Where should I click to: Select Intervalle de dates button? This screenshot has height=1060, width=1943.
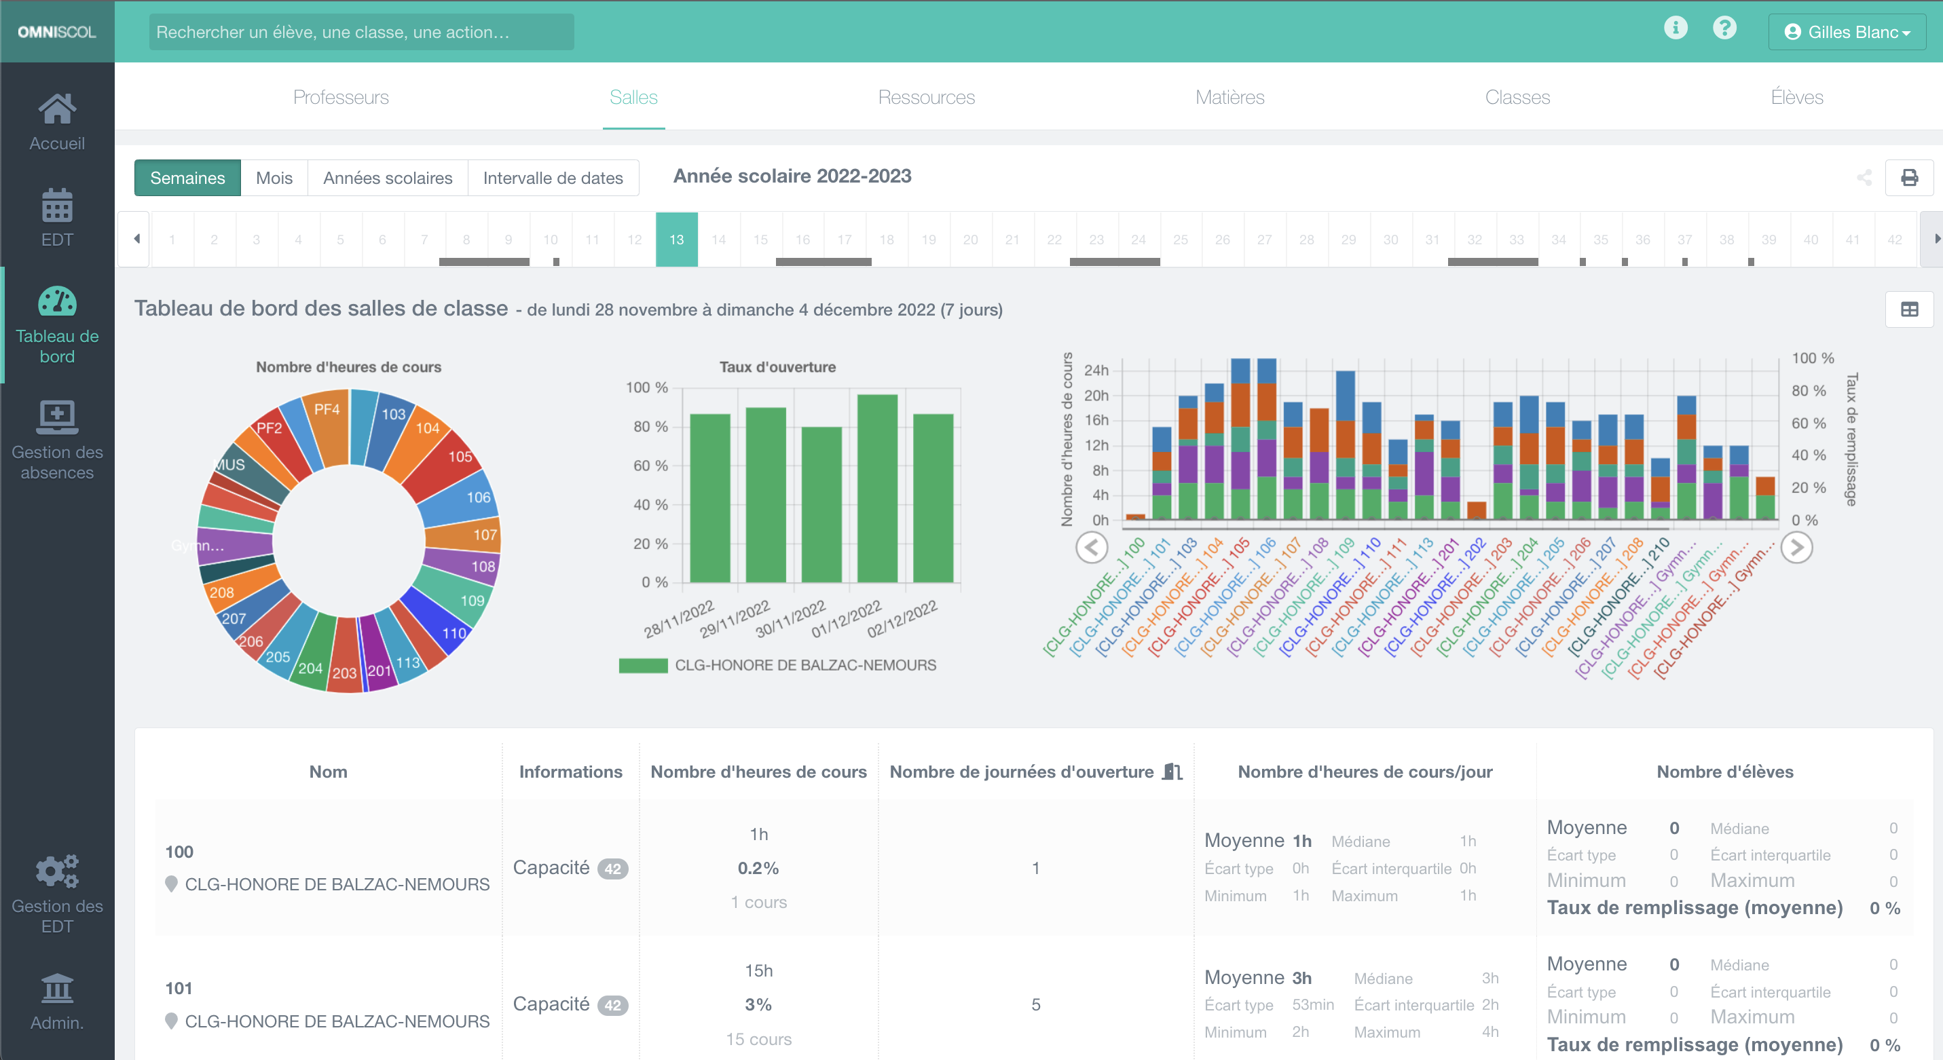coord(553,178)
